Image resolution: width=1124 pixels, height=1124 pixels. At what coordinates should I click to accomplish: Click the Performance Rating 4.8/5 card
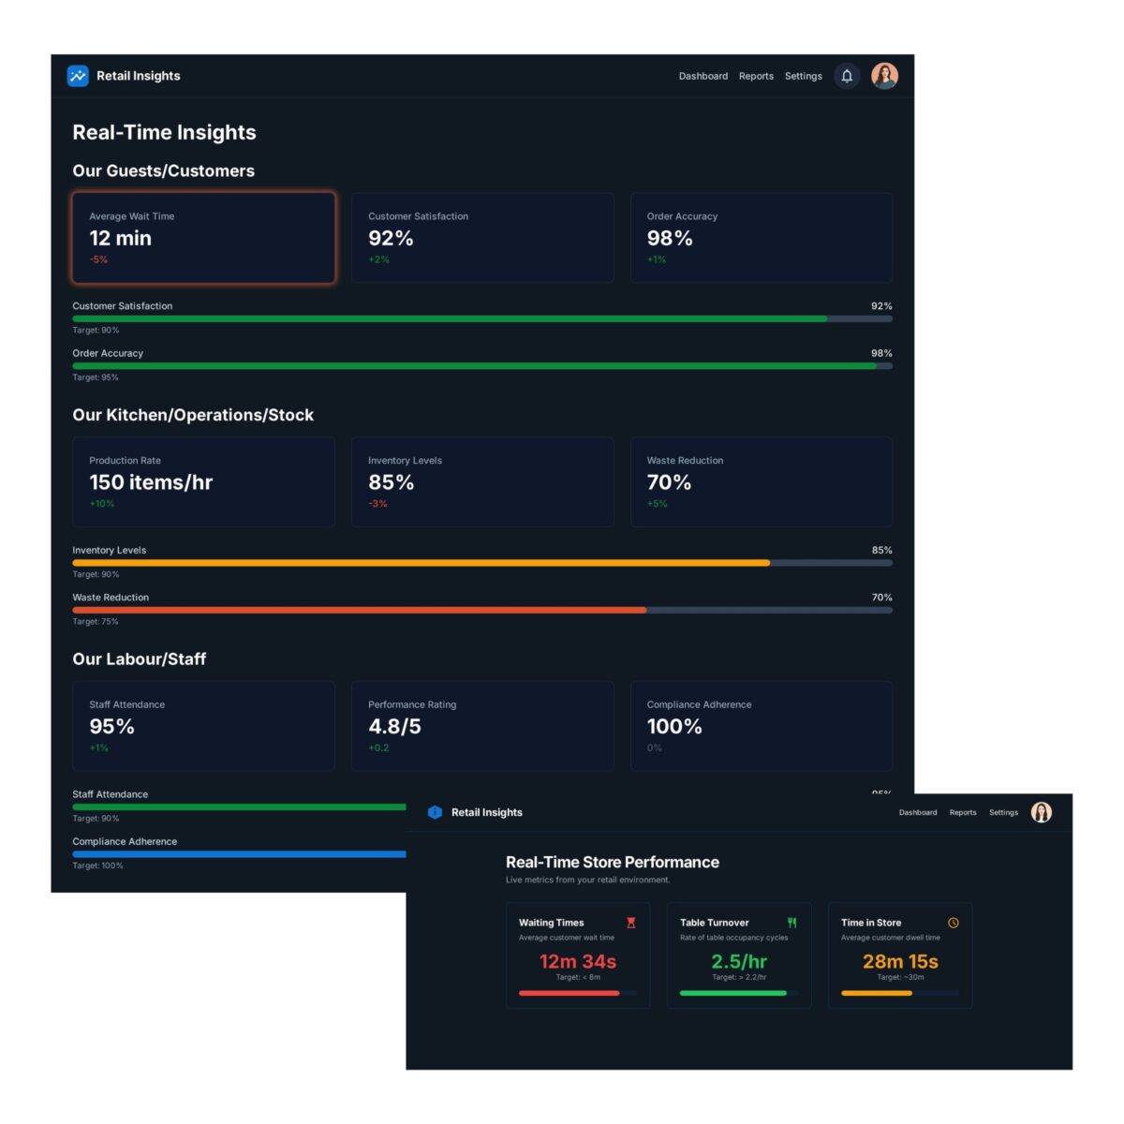482,726
